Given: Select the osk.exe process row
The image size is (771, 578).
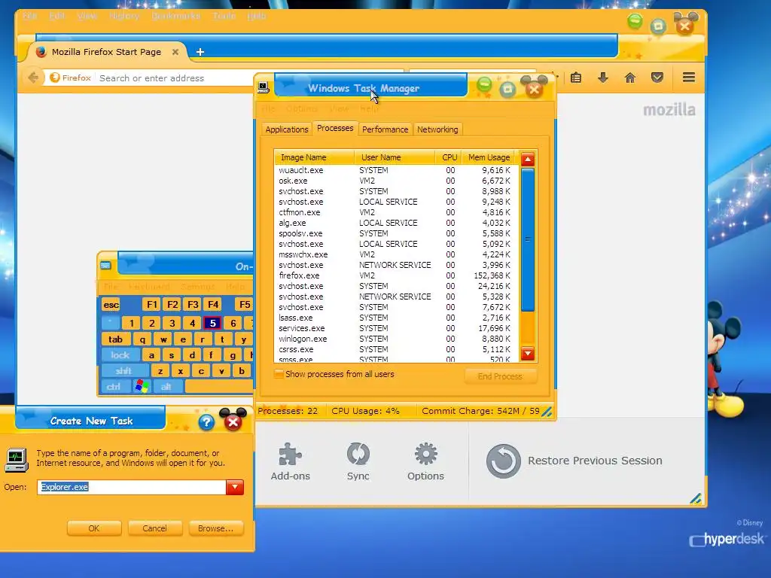Looking at the screenshot, I should coord(395,181).
